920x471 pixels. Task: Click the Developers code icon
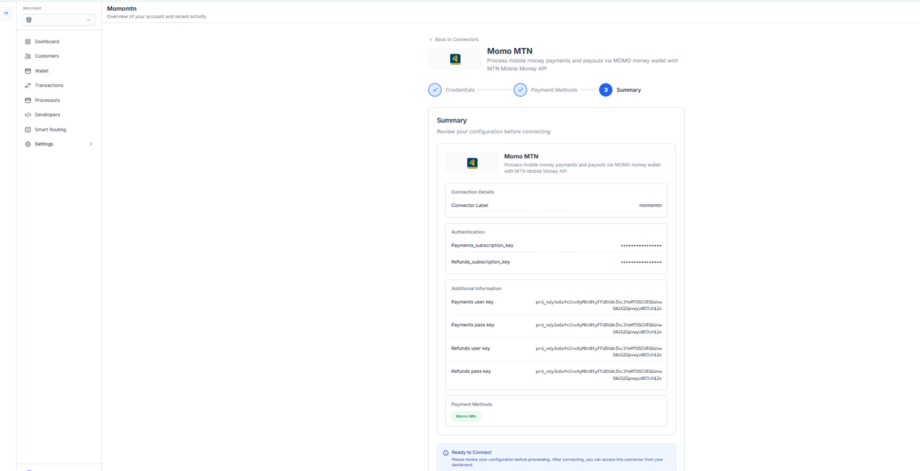[x=28, y=115]
